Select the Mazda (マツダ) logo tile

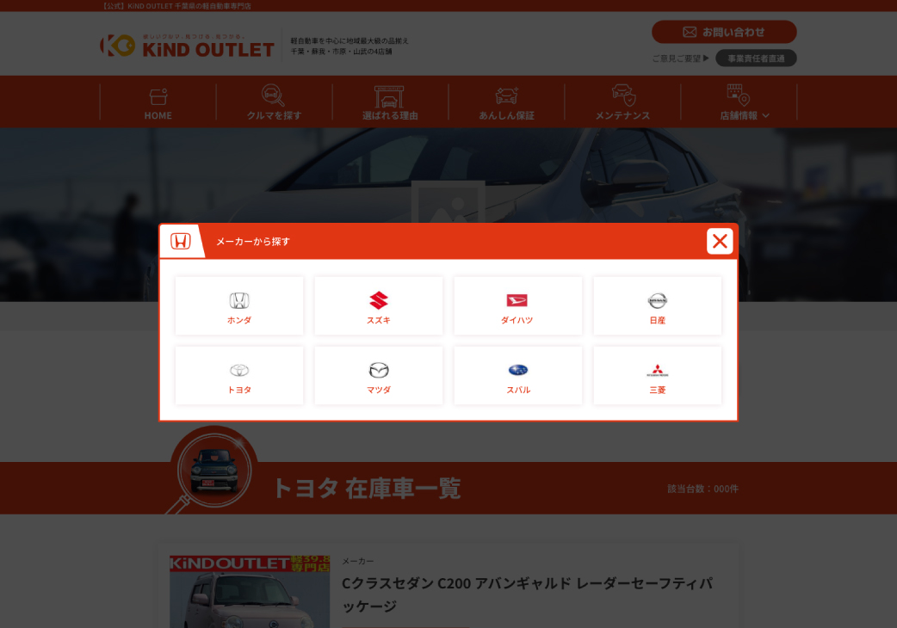tap(378, 375)
